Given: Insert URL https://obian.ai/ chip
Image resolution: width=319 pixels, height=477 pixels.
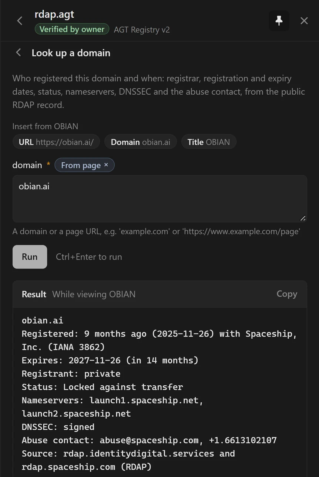Looking at the screenshot, I should (x=56, y=142).
